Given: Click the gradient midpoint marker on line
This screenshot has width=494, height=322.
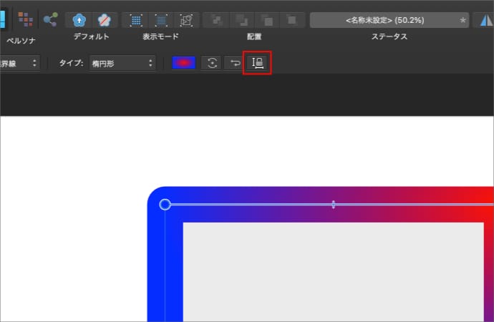Looking at the screenshot, I should click(333, 205).
